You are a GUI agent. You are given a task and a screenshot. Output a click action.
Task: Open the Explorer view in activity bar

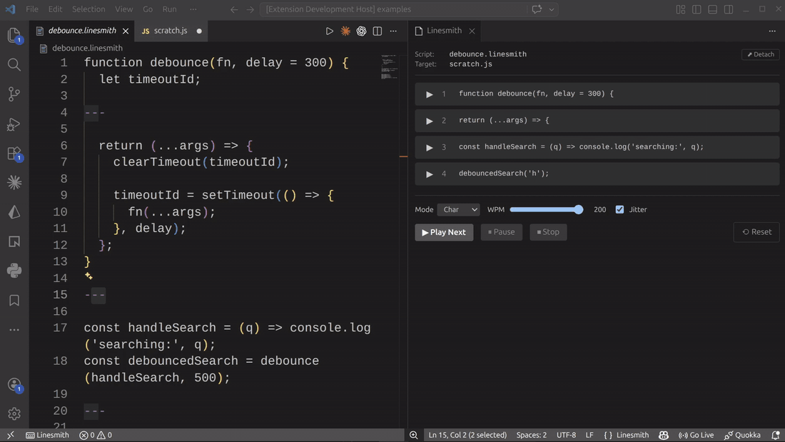click(x=14, y=35)
